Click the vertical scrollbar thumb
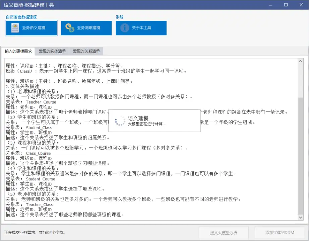 click(x=300, y=156)
